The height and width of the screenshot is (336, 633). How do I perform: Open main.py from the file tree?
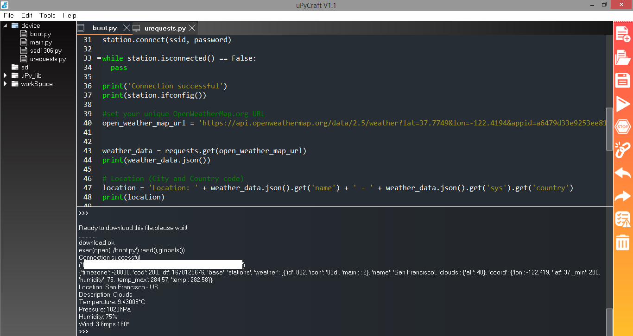[x=41, y=42]
